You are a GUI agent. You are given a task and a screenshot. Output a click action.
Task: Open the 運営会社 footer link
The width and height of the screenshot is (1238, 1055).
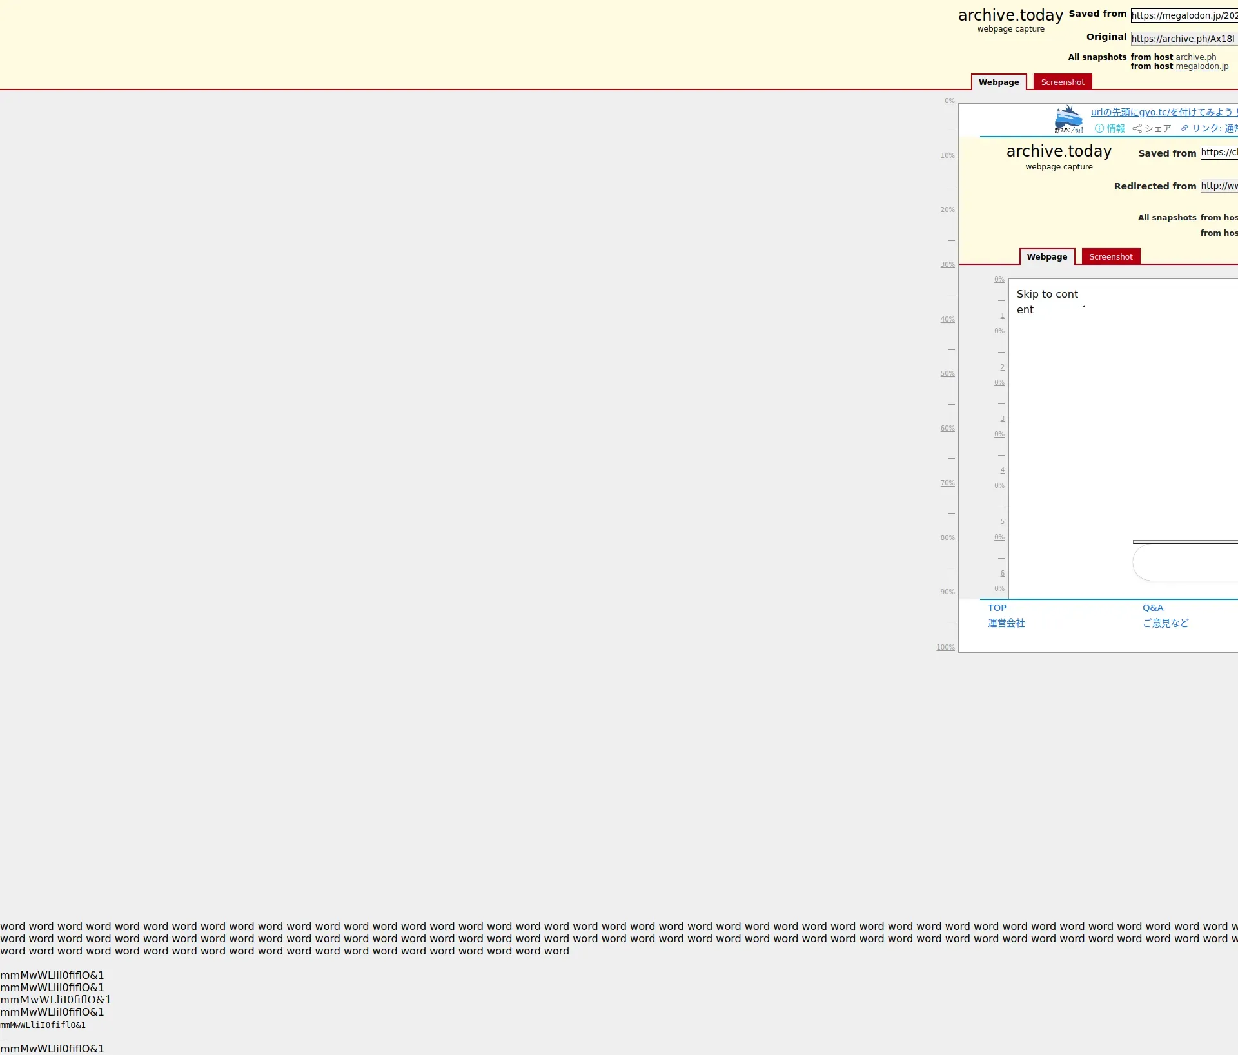pyautogui.click(x=1006, y=623)
